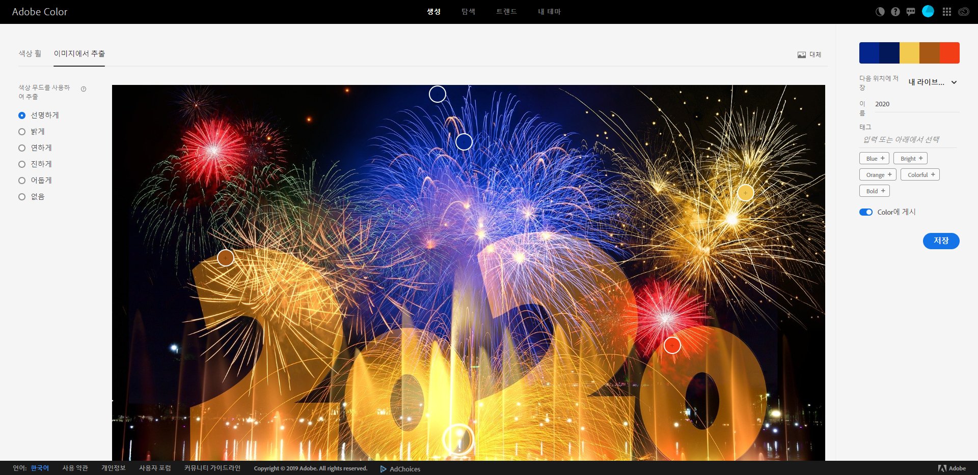Open the feedback speech bubble icon
The image size is (978, 475).
pos(911,12)
